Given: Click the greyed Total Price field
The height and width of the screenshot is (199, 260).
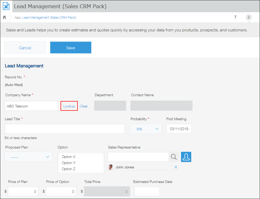Looking at the screenshot, I should point(107,191).
